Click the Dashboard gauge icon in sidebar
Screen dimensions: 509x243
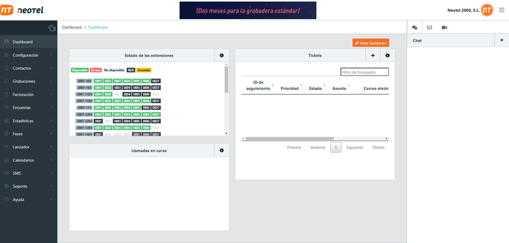6,42
